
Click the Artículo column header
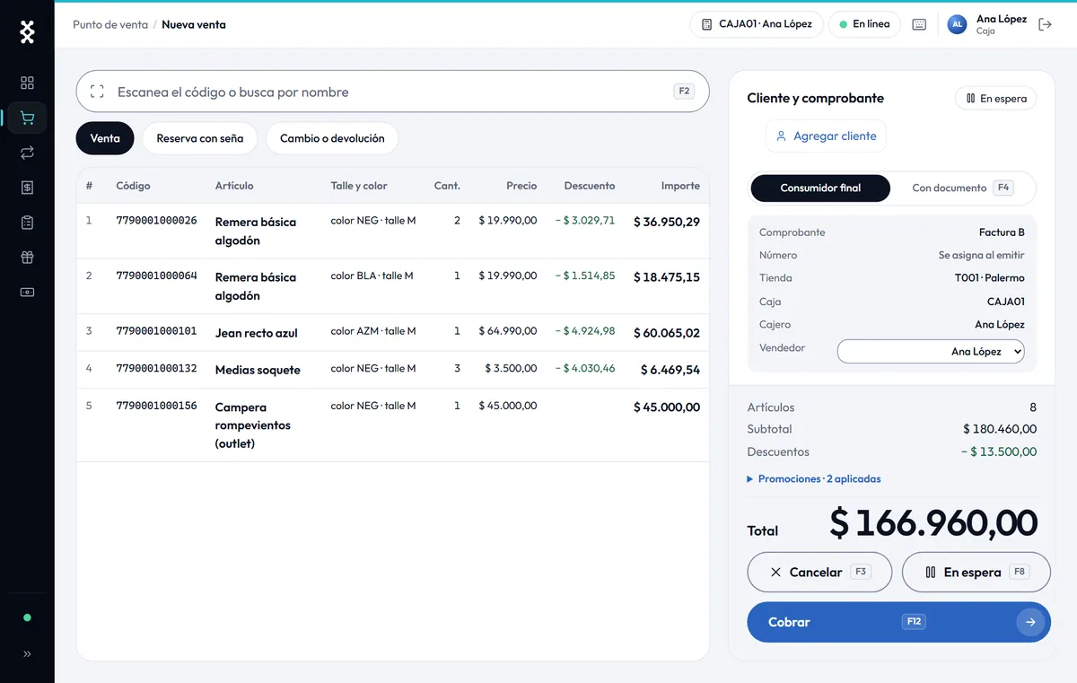pyautogui.click(x=234, y=186)
